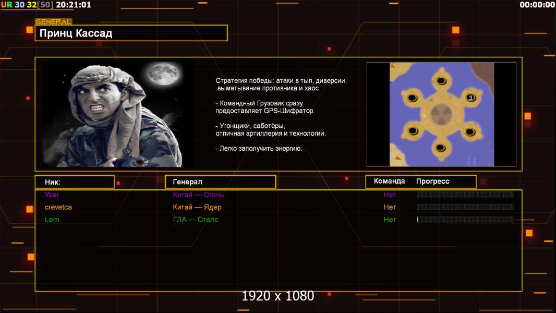Click War's loading progress bar
The height and width of the screenshot is (313, 556).
(x=465, y=194)
